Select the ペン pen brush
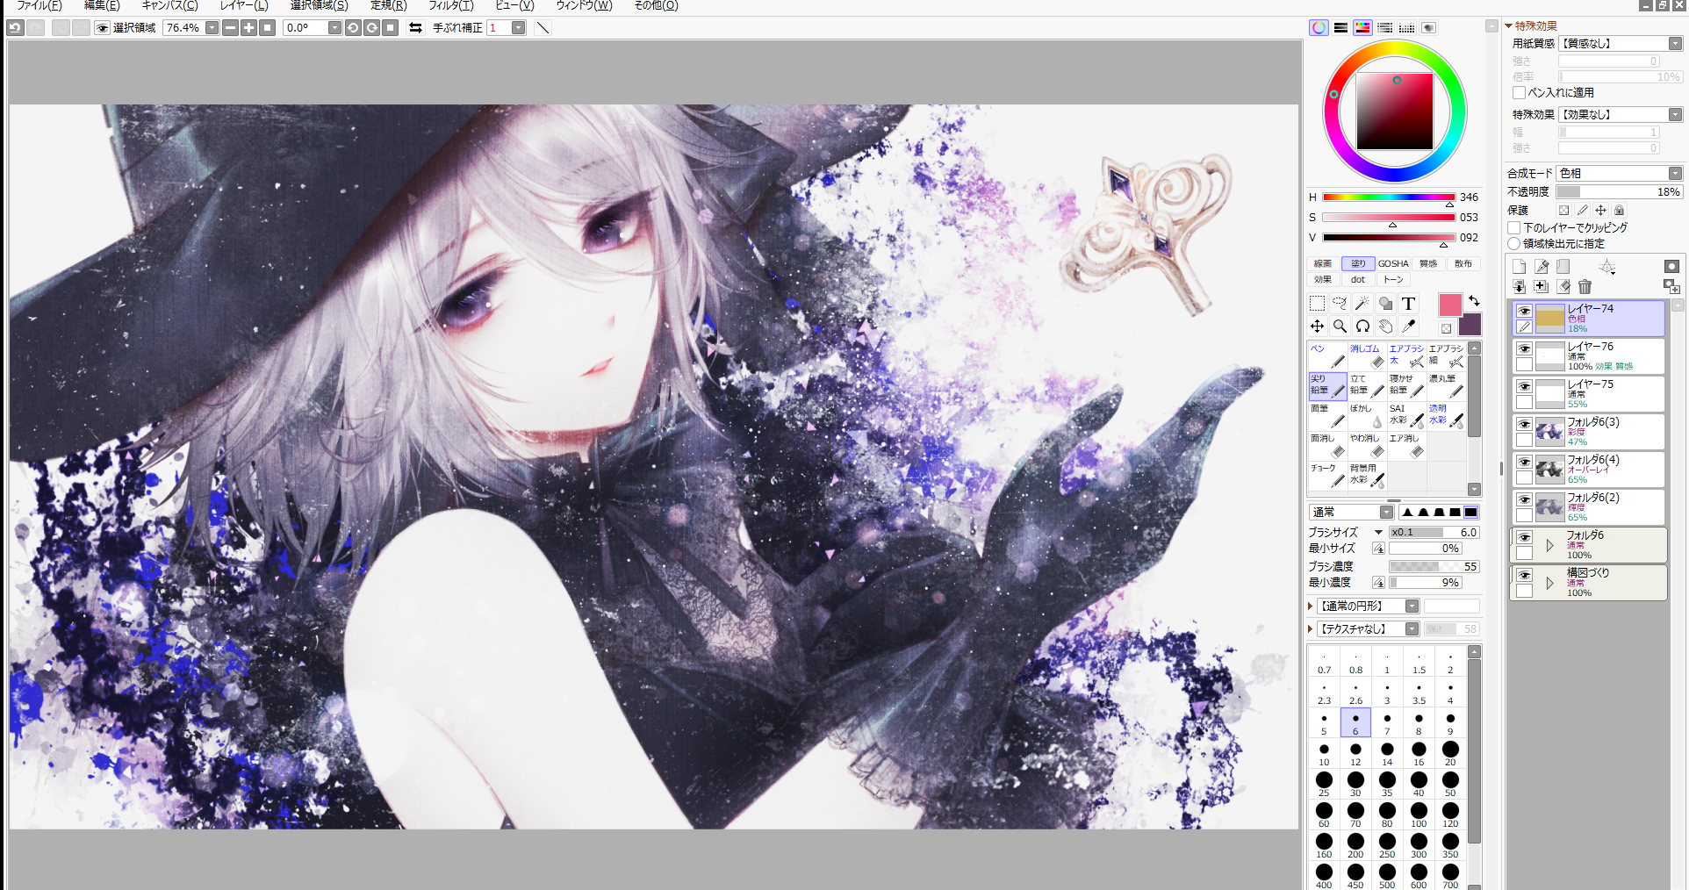The width and height of the screenshot is (1689, 890). pos(1327,356)
